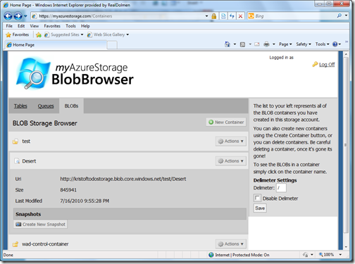Open search provider dropdown arrow
This screenshot has width=355, height=264.
[x=346, y=15]
